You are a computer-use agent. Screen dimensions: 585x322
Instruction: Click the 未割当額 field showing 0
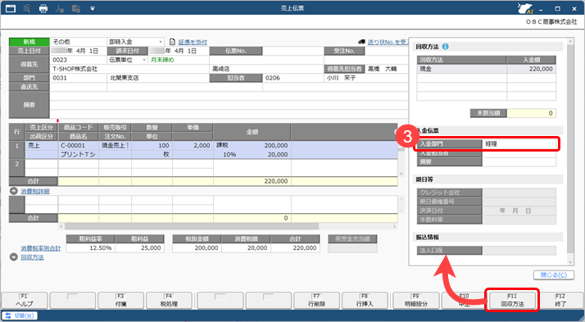531,113
